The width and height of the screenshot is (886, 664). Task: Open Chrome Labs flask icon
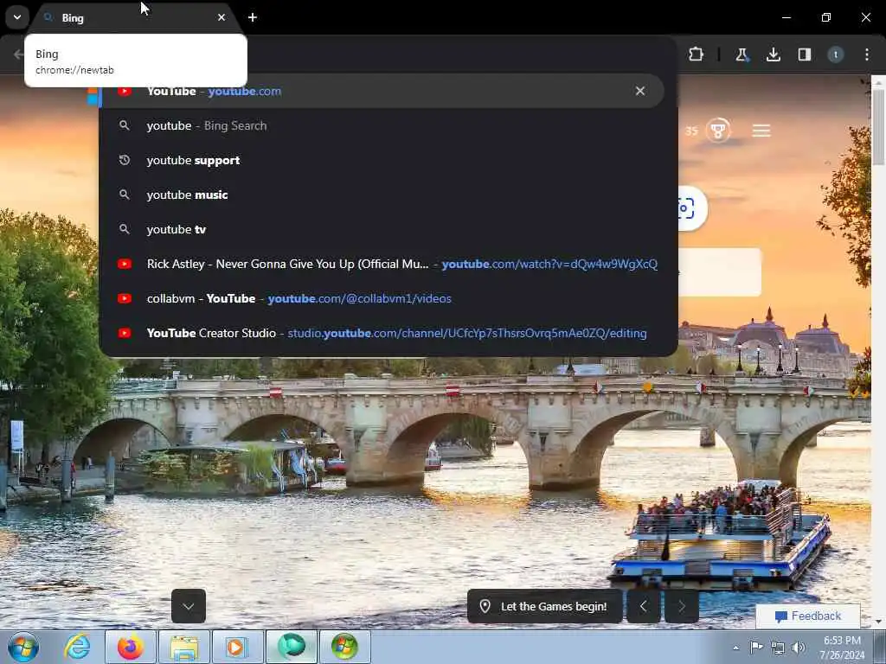[x=742, y=54]
